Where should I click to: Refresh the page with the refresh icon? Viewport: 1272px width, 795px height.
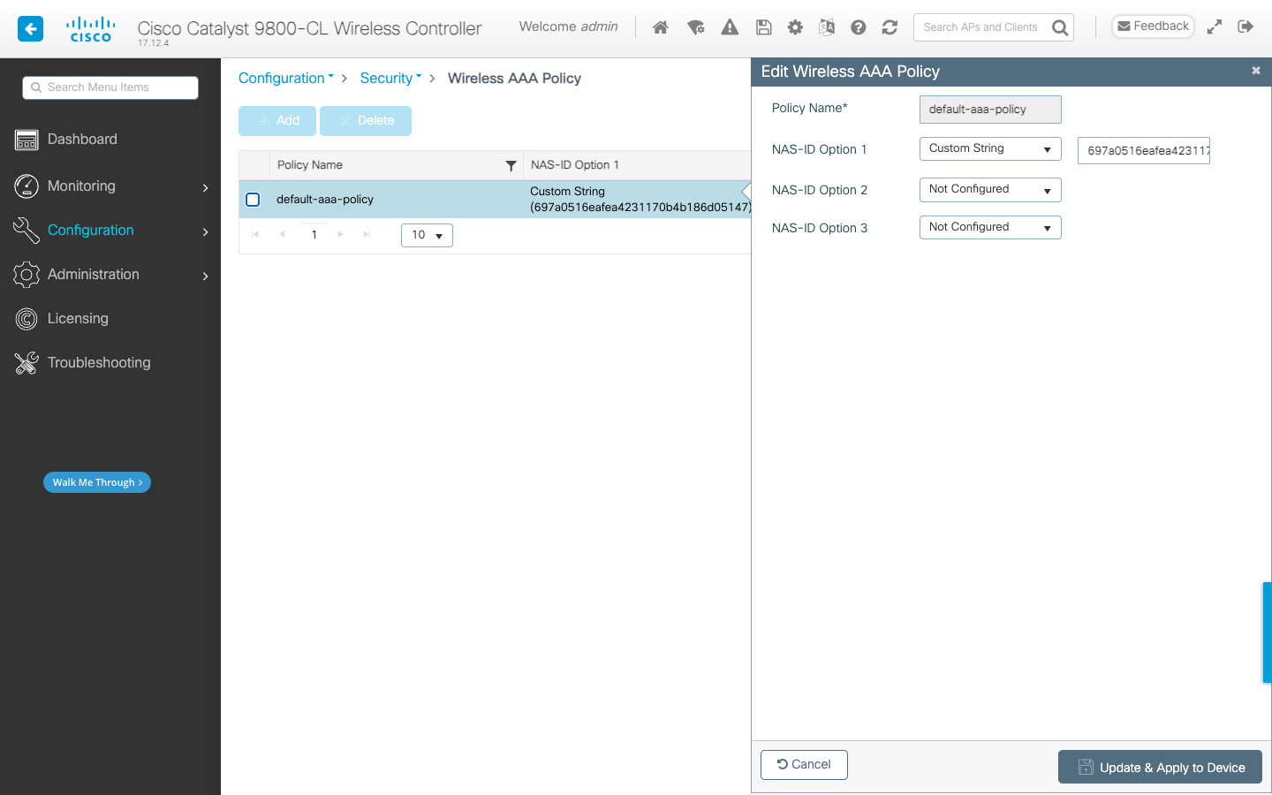[890, 27]
